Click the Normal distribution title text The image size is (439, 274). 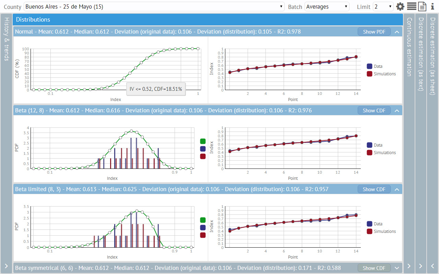[158, 32]
